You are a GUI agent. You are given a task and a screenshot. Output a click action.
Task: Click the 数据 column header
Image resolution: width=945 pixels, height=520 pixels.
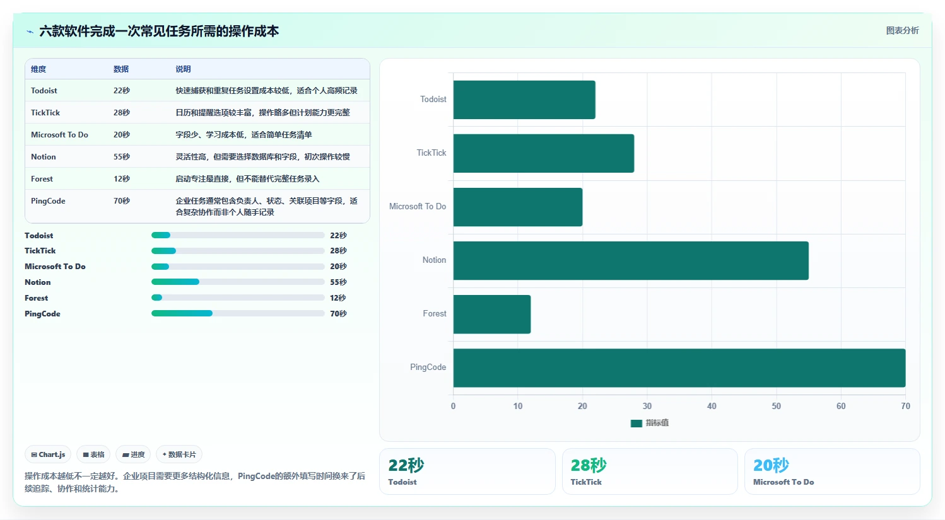click(x=121, y=69)
